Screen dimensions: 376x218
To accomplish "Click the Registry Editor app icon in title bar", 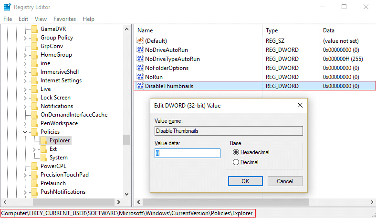I will (7, 7).
